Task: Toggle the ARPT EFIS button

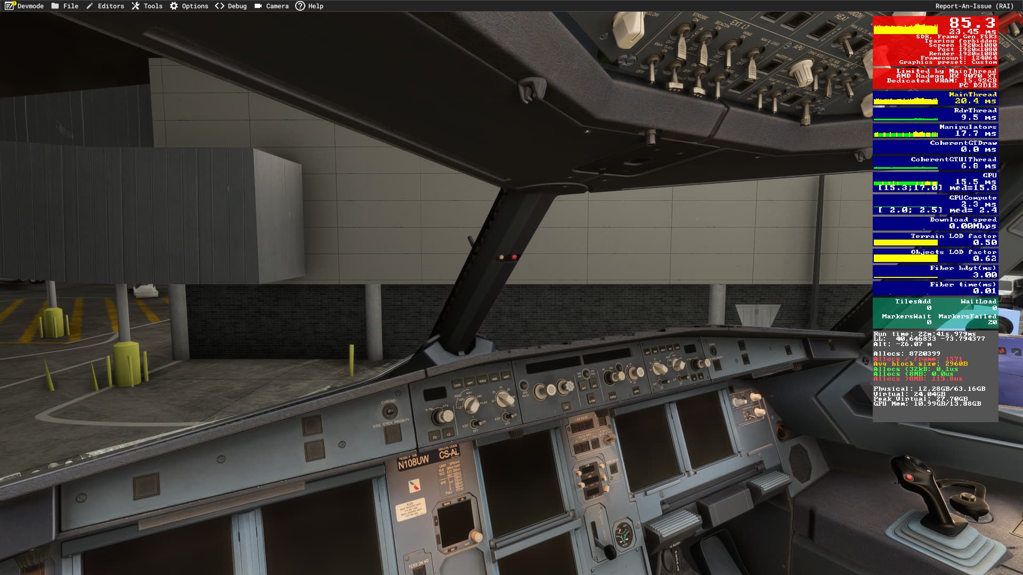Action: (506, 376)
